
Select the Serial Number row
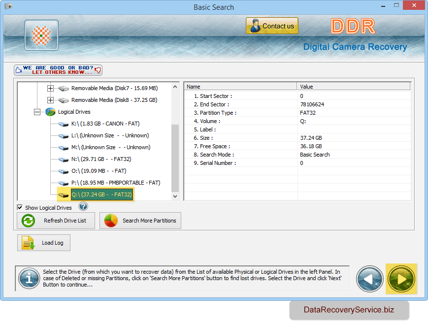click(x=297, y=163)
